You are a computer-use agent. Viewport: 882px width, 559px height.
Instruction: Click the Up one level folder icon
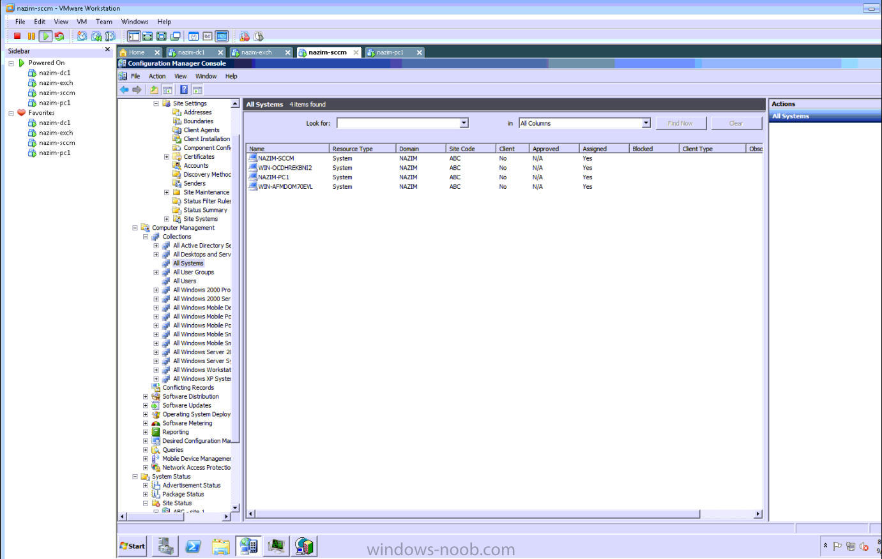[x=154, y=89]
